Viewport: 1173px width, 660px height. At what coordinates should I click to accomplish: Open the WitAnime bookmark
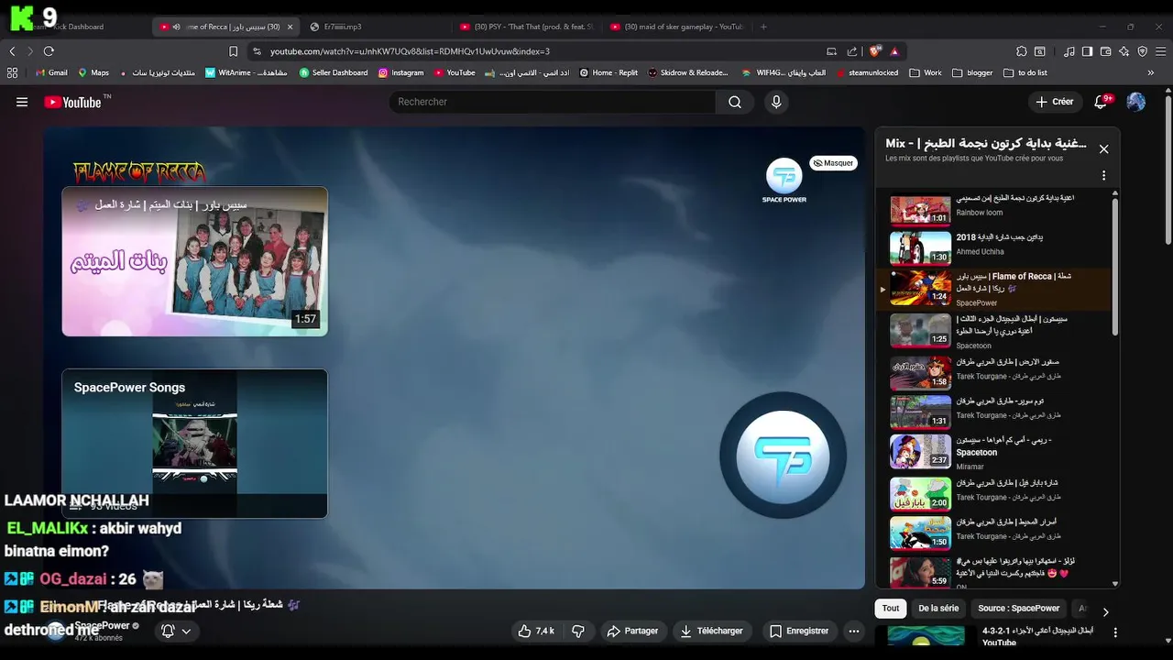click(x=246, y=72)
